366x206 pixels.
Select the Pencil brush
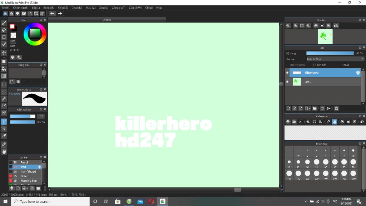(x=25, y=162)
